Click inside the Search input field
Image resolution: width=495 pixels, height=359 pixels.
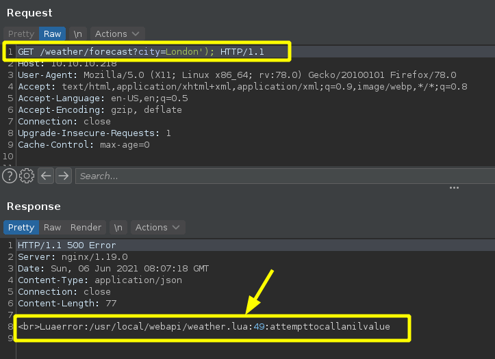pyautogui.click(x=274, y=176)
